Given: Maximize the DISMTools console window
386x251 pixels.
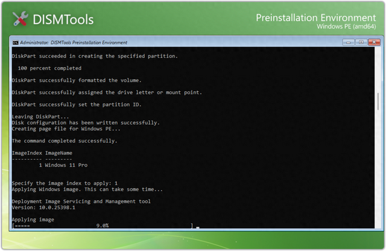Looking at the screenshot, I should 361,42.
